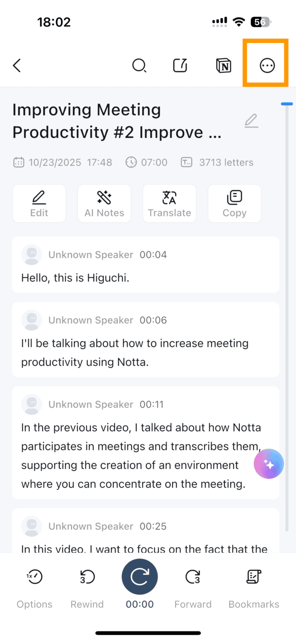
Task: Open playback speed Options
Action: point(35,589)
